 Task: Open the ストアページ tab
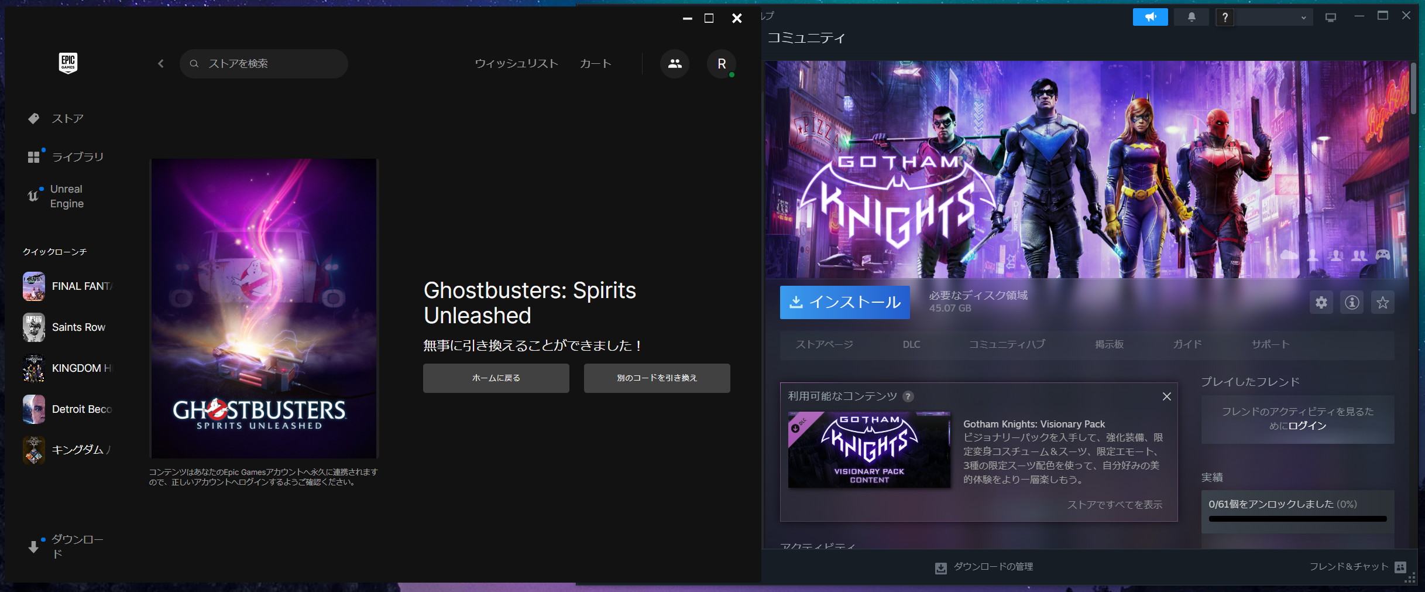tap(824, 344)
